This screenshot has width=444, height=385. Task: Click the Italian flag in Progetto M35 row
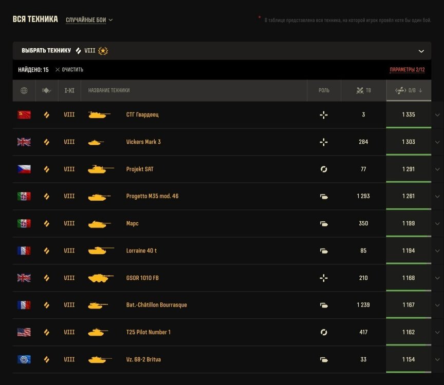pos(24,196)
